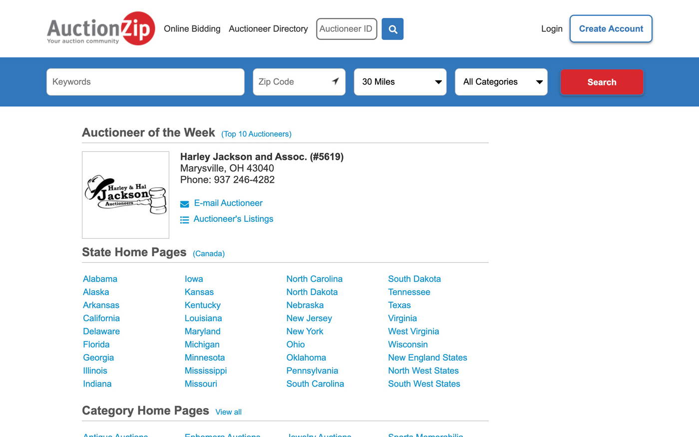Go to Auctioneer Directory
Image resolution: width=699 pixels, height=437 pixels.
[x=268, y=29]
